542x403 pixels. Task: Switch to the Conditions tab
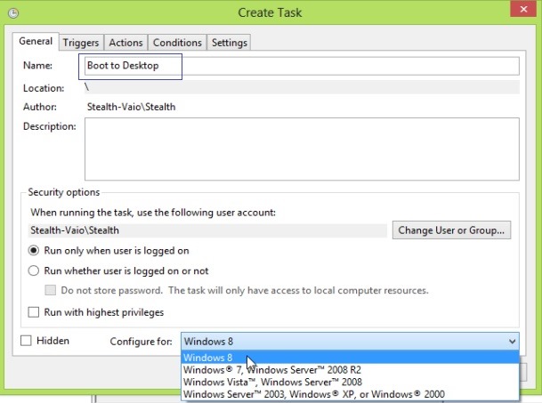click(x=177, y=43)
